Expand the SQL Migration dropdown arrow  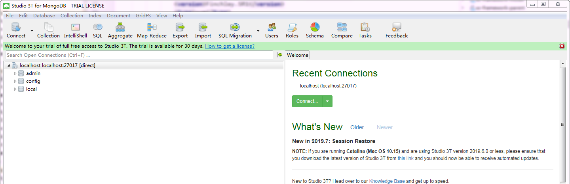click(258, 31)
